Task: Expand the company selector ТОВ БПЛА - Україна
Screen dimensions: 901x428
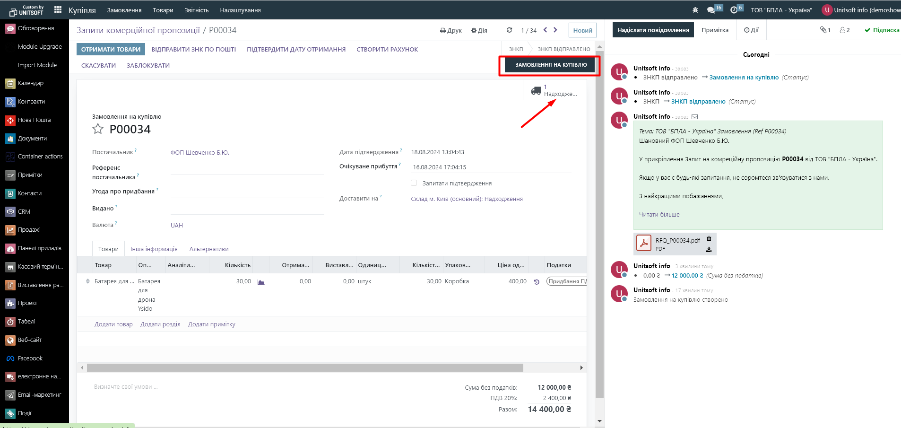Action: pyautogui.click(x=781, y=10)
